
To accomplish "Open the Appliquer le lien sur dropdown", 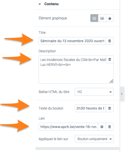I will (x=94, y=139).
